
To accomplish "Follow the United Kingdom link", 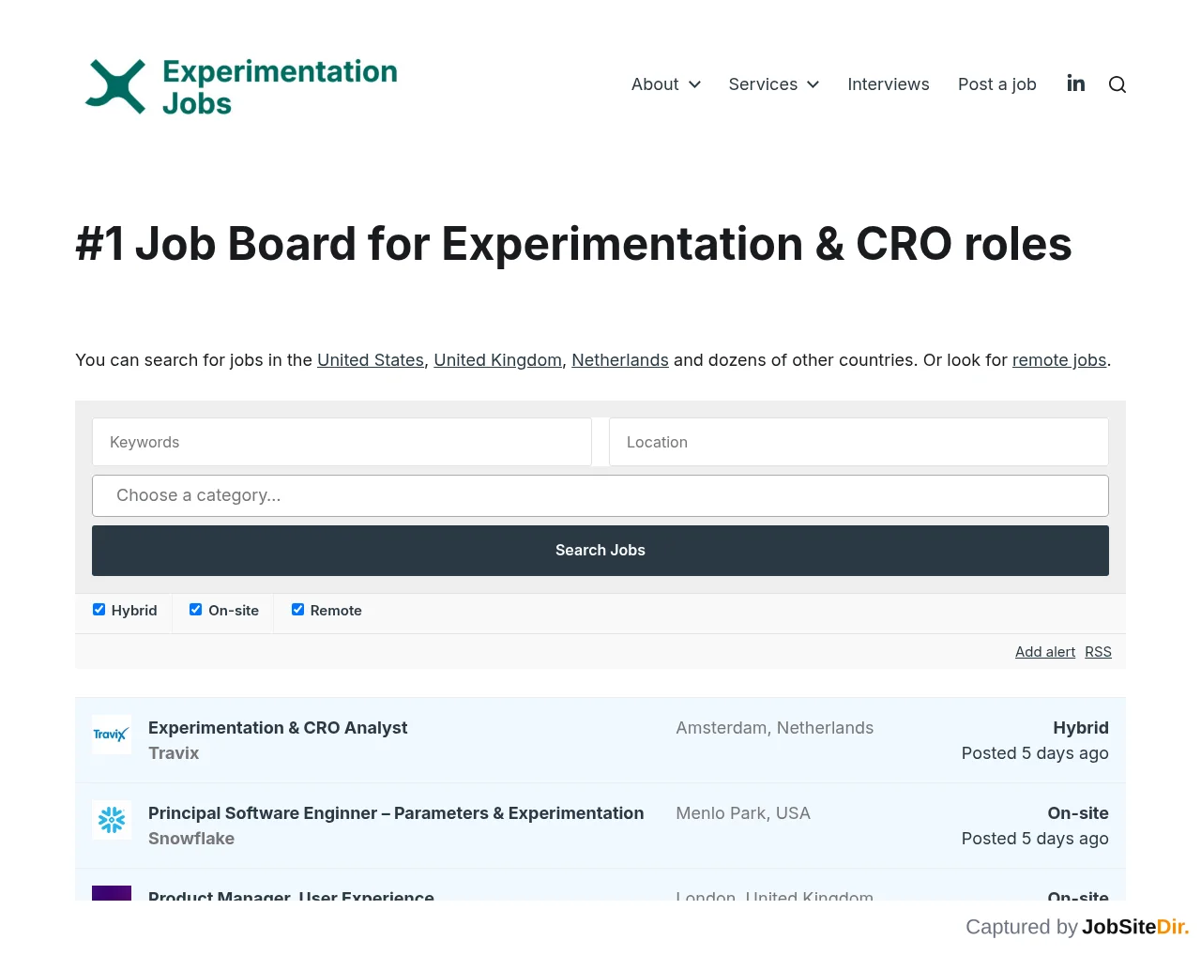I will click(x=497, y=360).
